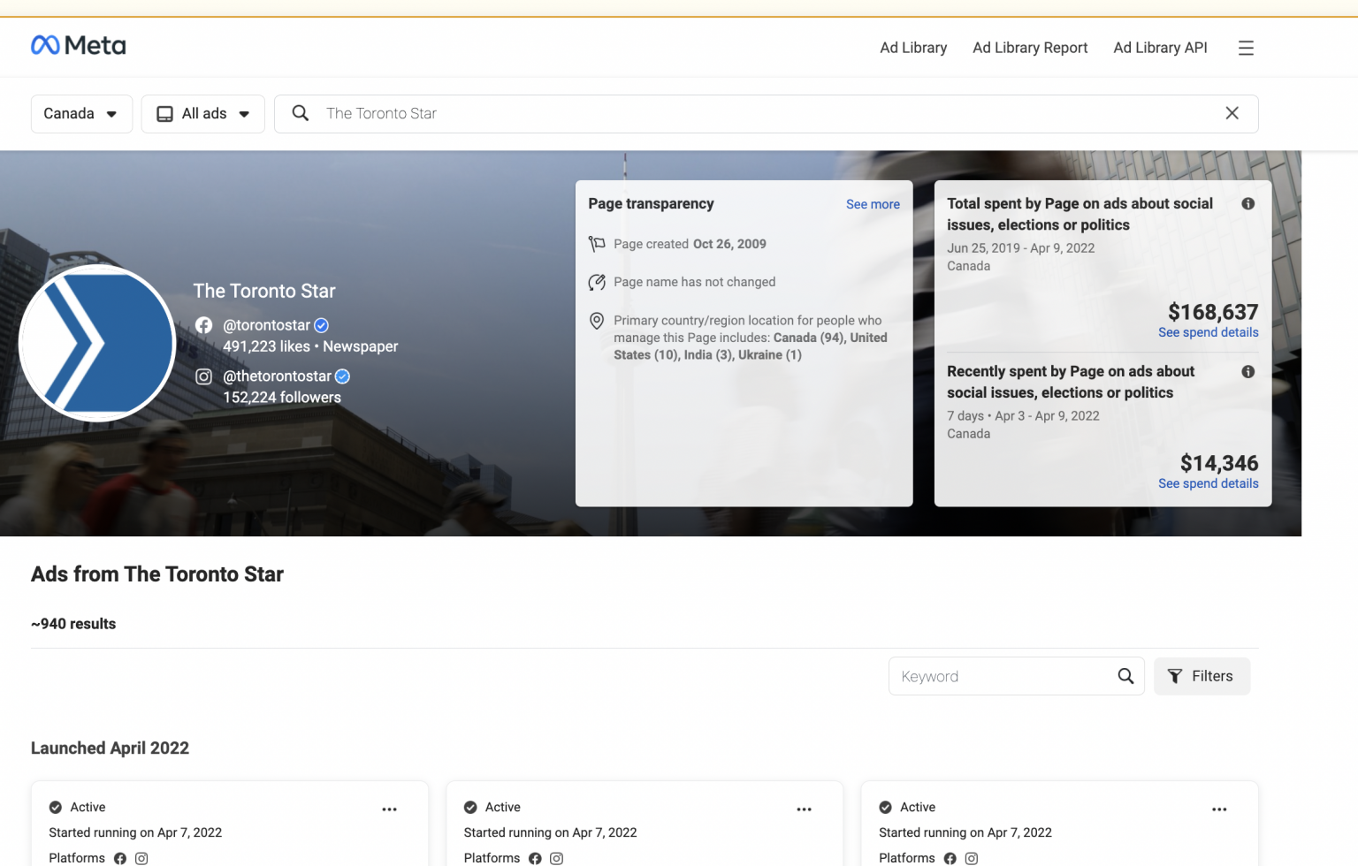Screen dimensions: 1358x866
Task: Click the Facebook icon beside @torontostar
Action: [x=204, y=325]
